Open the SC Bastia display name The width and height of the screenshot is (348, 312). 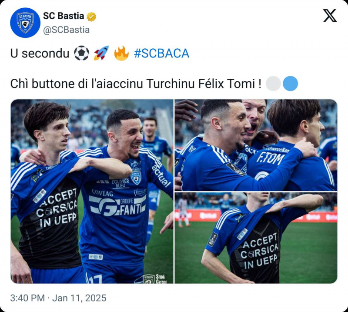[x=64, y=16]
